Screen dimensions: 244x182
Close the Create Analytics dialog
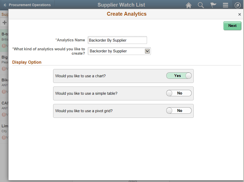[239, 14]
